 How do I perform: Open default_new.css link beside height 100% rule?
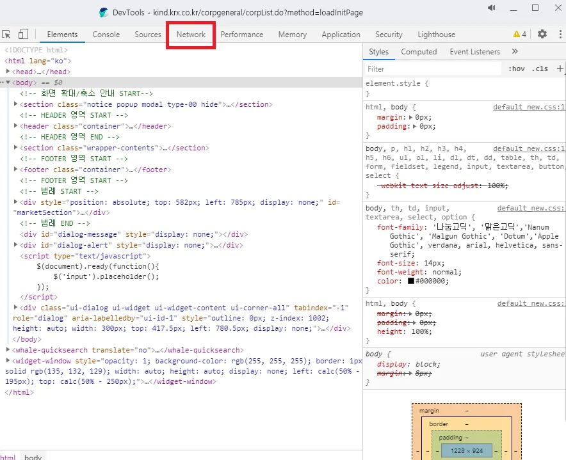pos(531,303)
